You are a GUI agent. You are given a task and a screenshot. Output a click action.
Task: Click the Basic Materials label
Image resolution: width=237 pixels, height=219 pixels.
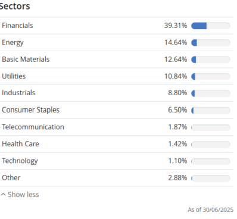coord(26,60)
